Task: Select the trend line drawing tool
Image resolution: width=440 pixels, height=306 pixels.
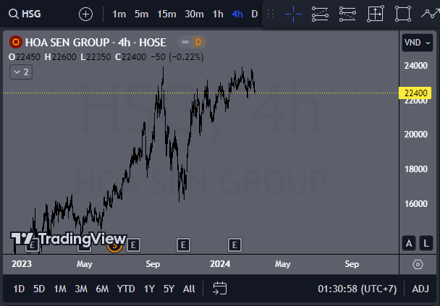Action: click(x=320, y=14)
